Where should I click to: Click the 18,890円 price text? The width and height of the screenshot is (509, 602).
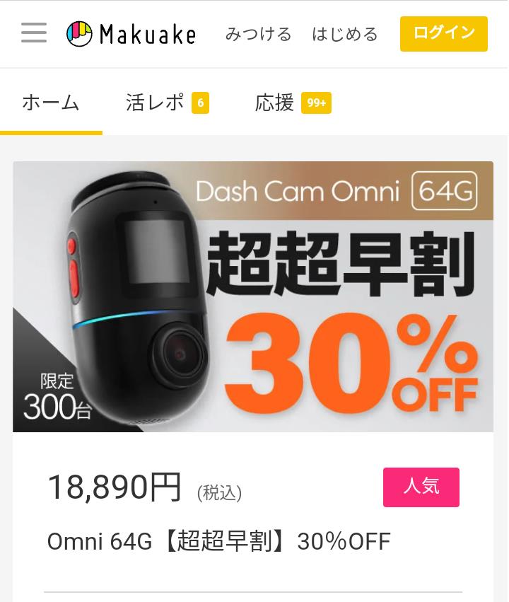(115, 487)
